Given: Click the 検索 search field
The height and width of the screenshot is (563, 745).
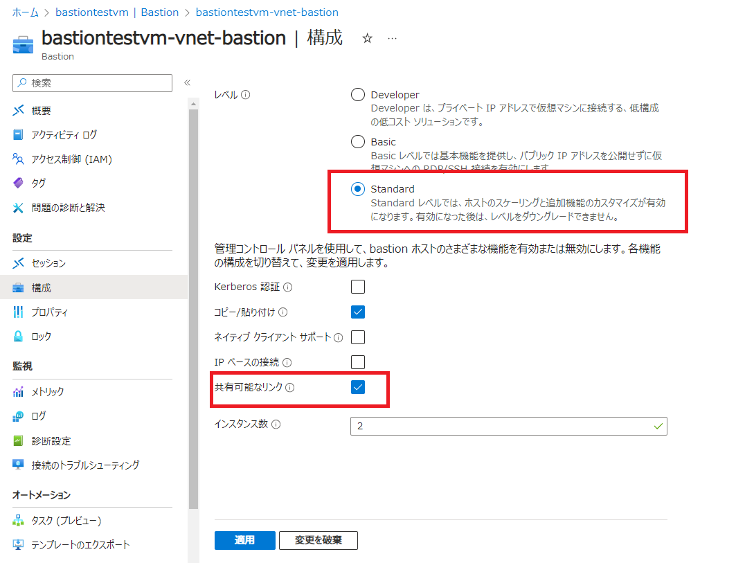Looking at the screenshot, I should (92, 82).
